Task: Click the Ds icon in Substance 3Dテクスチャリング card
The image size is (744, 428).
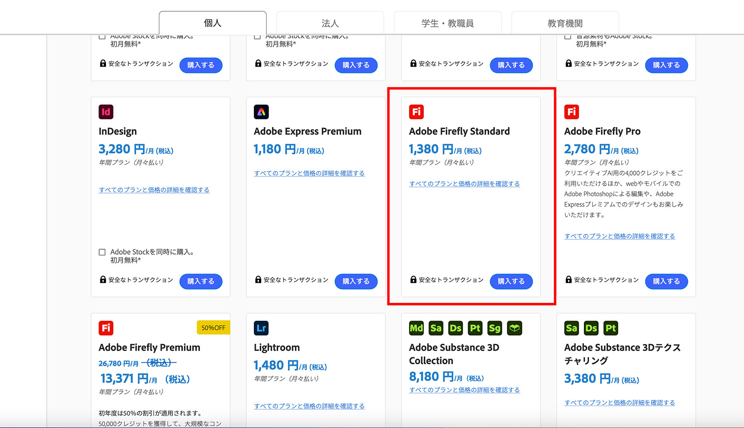Action: 591,328
